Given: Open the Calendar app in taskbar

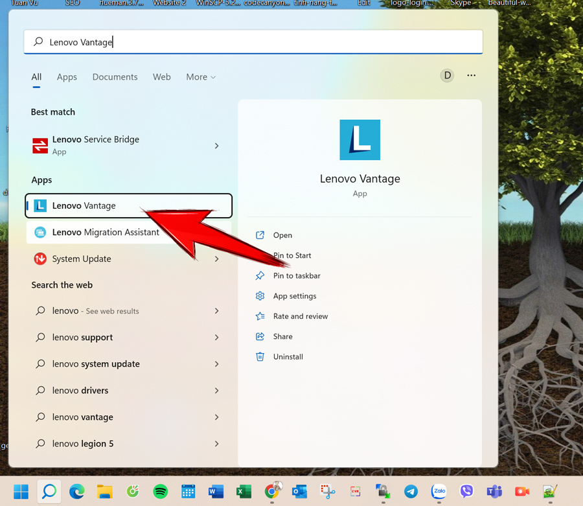Looking at the screenshot, I should pos(188,492).
